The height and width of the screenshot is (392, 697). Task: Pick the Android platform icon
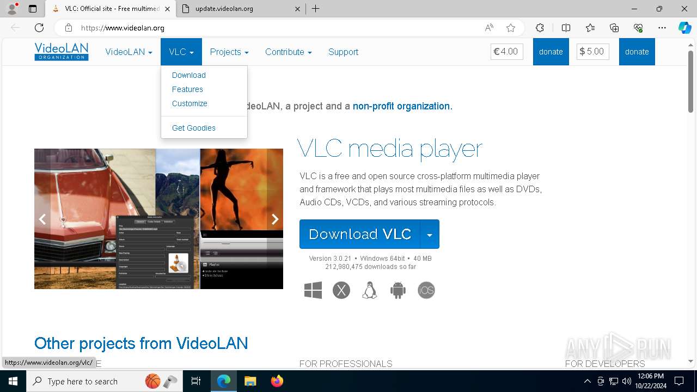click(x=398, y=291)
